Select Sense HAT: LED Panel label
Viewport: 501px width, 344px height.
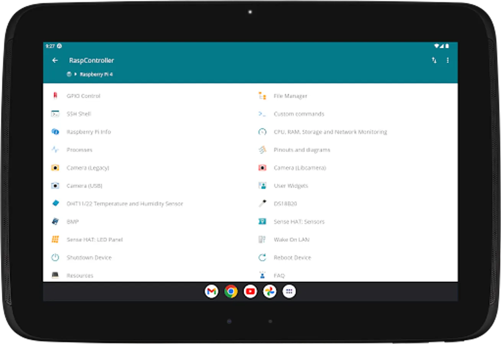click(x=95, y=240)
